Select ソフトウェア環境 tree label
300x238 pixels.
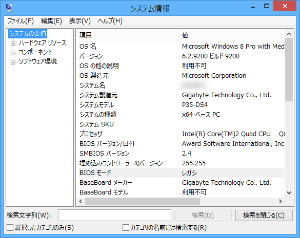[37, 61]
